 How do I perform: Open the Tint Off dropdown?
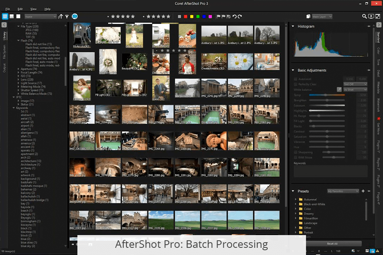[x=355, y=84]
